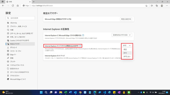The image size is (170, 95).
Task: Open the Favorites list icon
Action: pos(152,6)
